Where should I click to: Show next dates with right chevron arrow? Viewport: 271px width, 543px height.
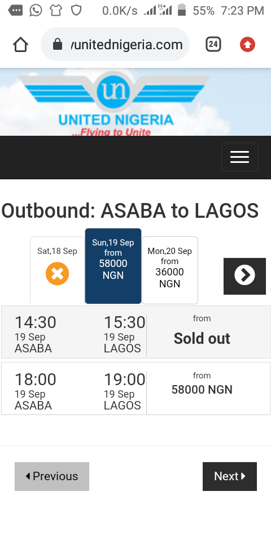244,276
